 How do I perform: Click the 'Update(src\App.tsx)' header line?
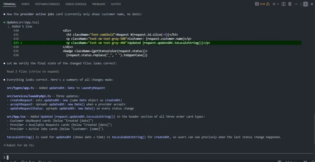[x=23, y=22]
